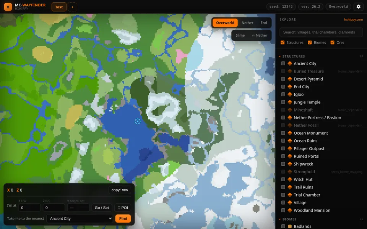Toggle Nether coordinate conversion

click(x=259, y=35)
